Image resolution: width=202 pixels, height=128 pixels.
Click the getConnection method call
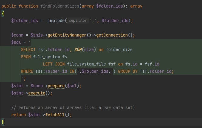pyautogui.click(x=112, y=35)
